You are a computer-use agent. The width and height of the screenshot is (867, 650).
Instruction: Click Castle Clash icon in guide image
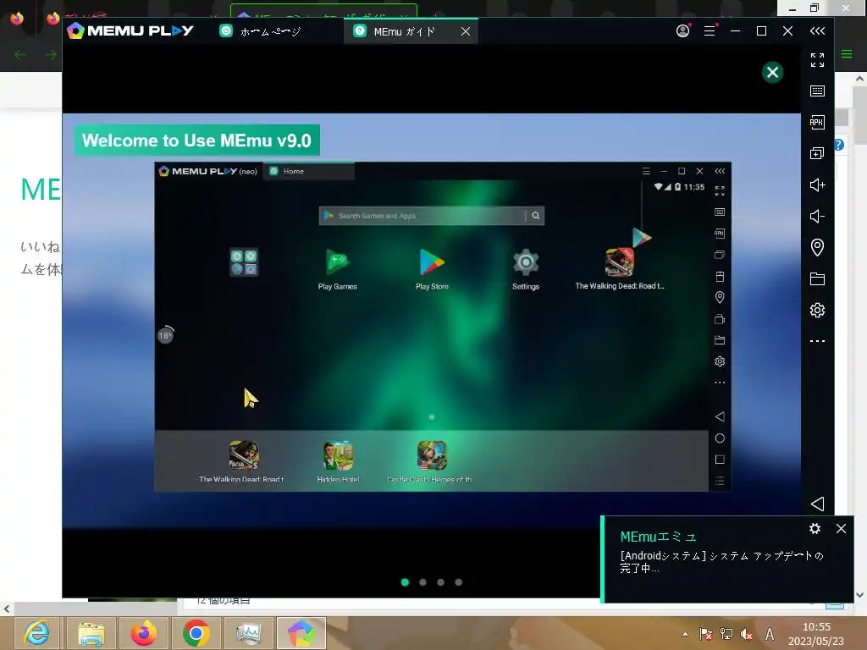432,456
